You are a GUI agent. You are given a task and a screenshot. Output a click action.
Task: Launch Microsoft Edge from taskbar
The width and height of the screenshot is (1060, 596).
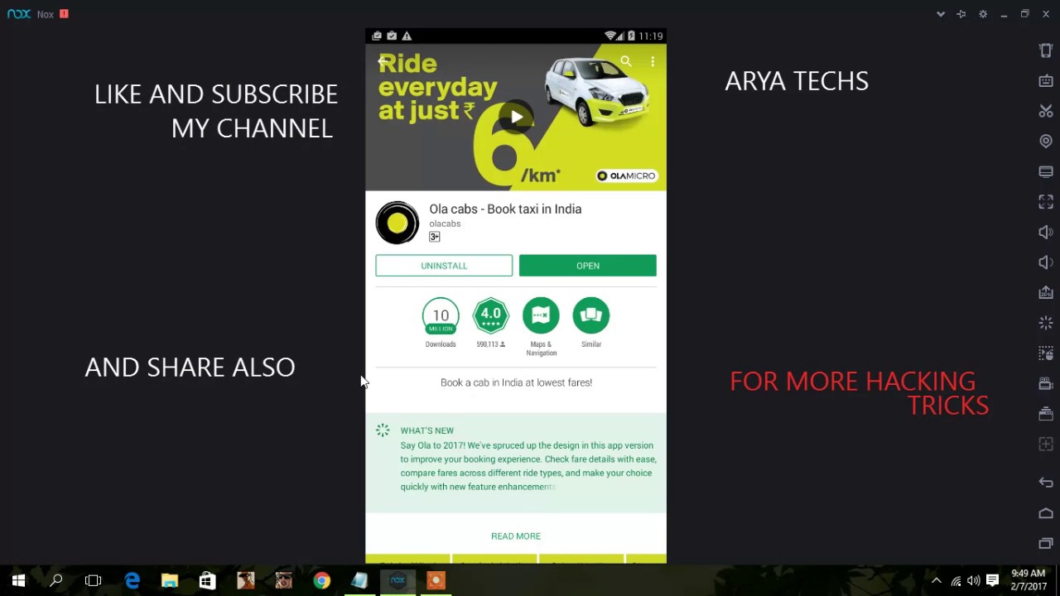click(132, 581)
